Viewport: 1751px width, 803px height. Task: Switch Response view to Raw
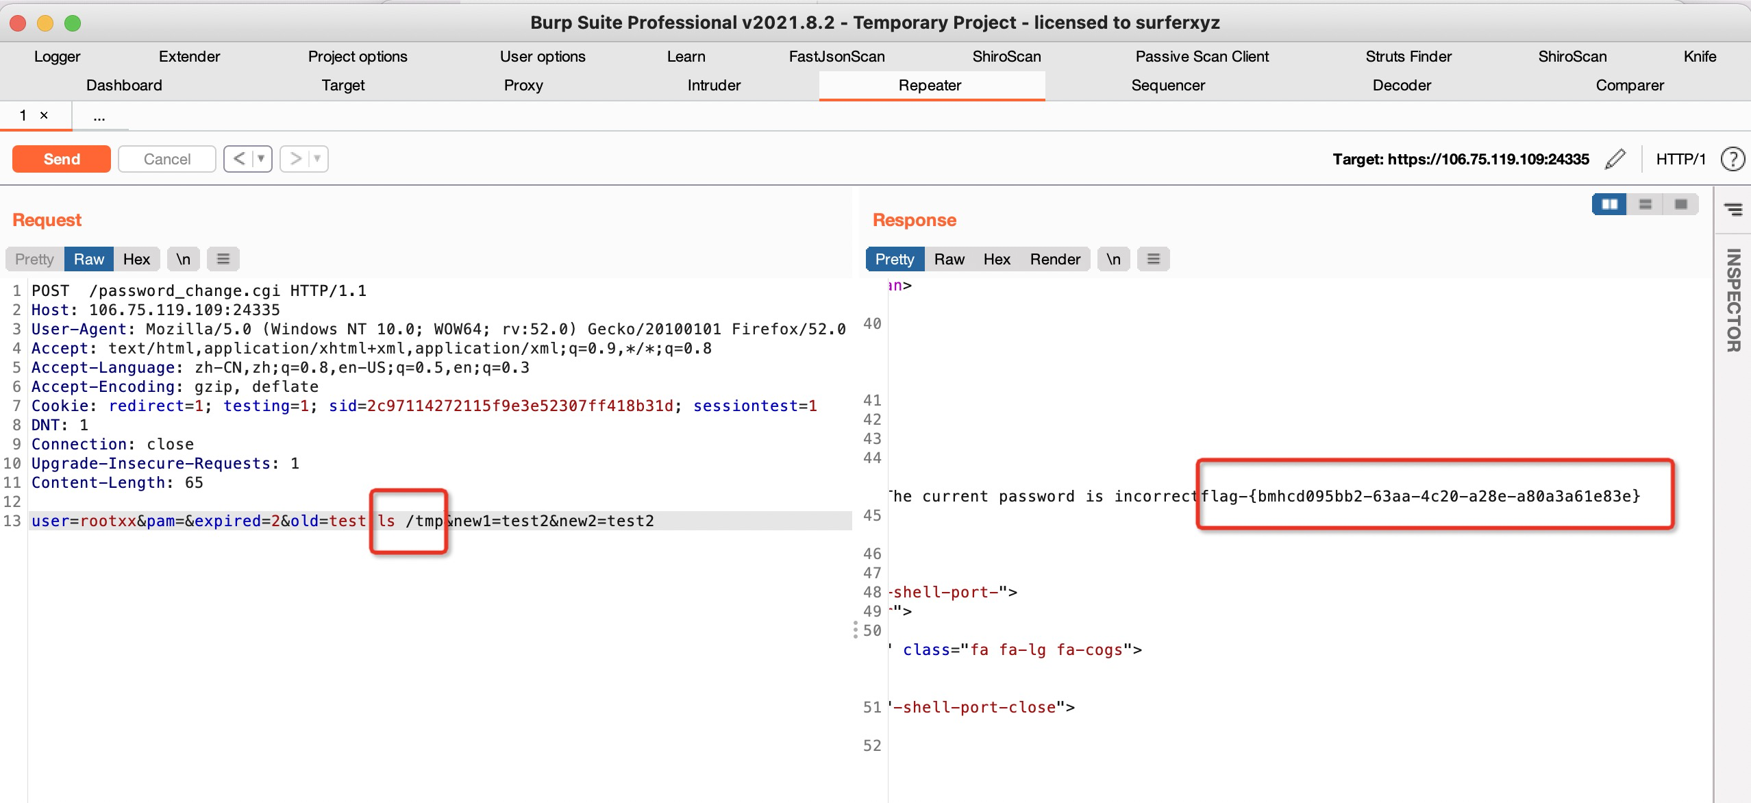coord(949,259)
